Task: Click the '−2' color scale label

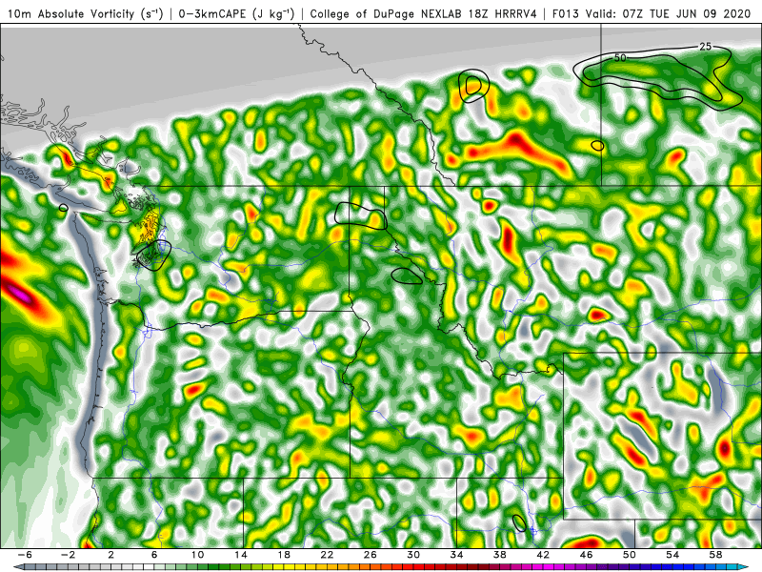Action: [68, 555]
